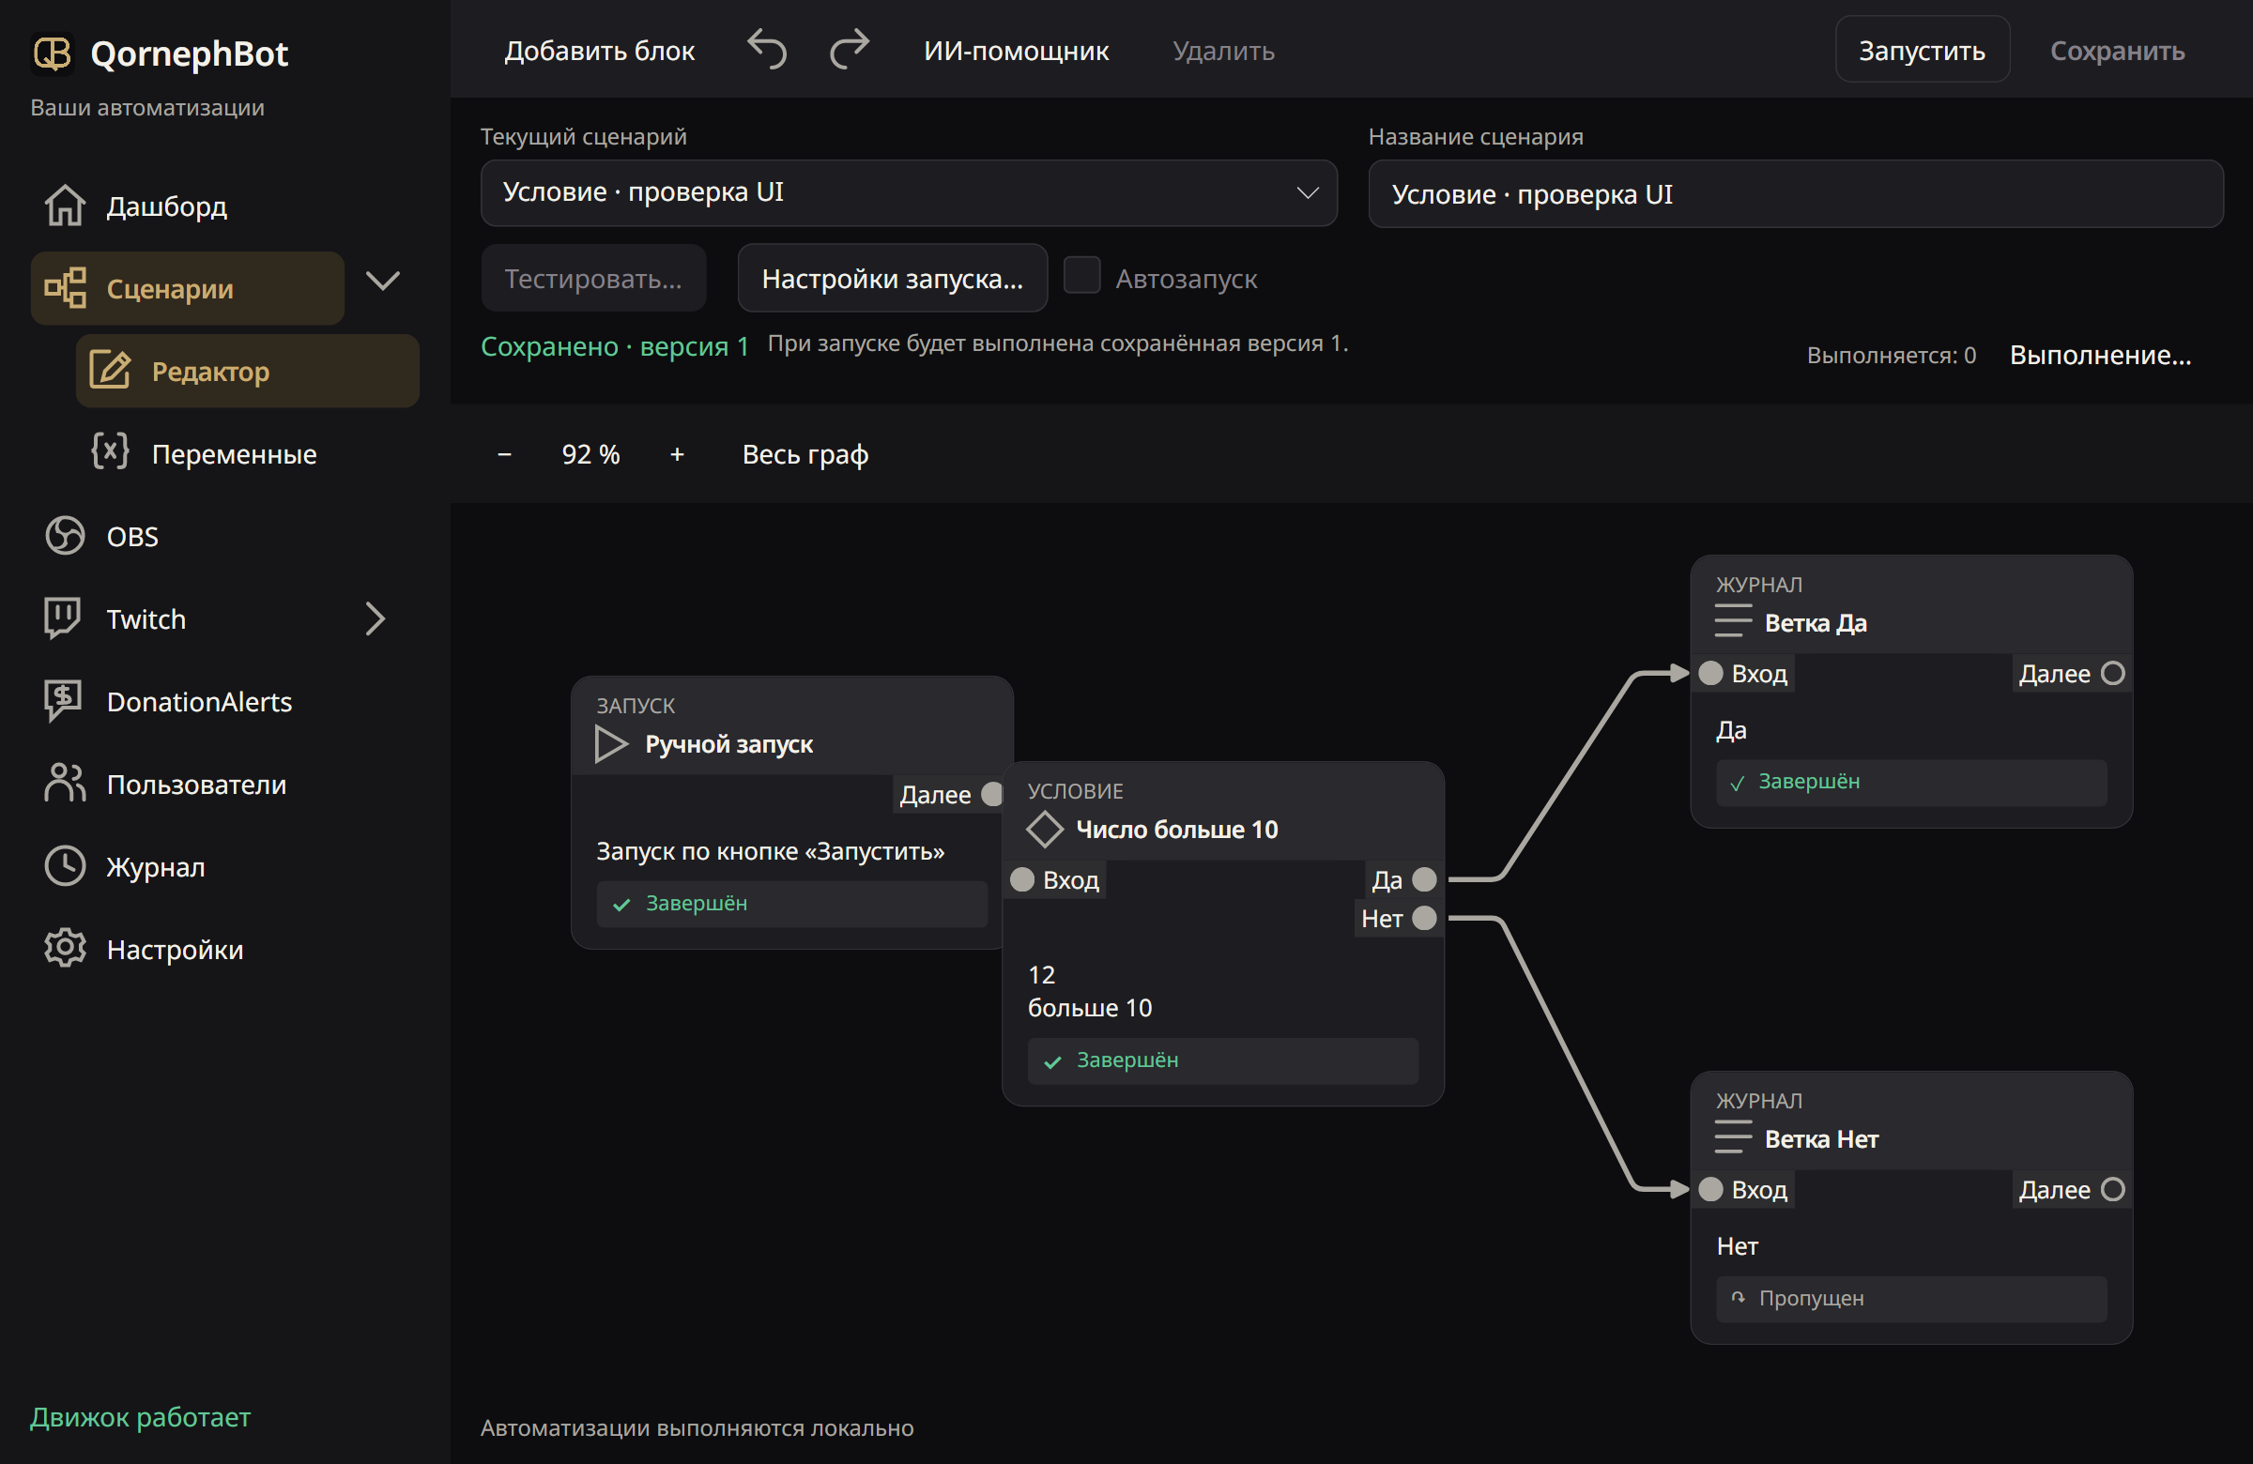
Task: Click the Редактор pencil icon
Action: [110, 370]
